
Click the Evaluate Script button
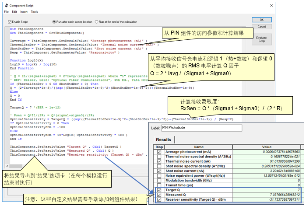tap(262, 39)
